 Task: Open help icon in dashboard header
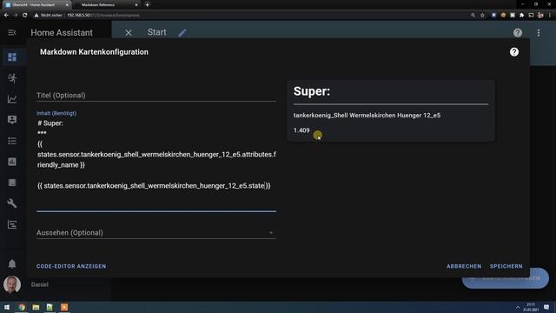coord(518,33)
